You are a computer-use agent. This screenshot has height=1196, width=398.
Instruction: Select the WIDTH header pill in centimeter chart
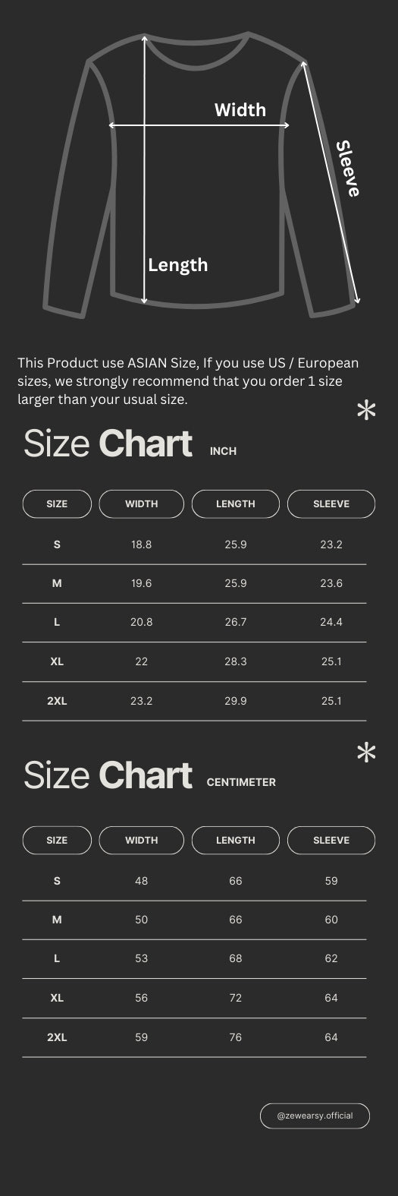(142, 841)
